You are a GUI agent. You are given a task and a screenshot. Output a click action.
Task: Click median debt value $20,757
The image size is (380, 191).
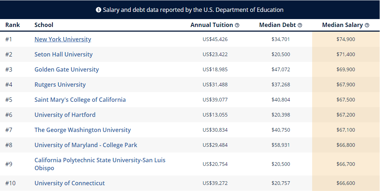point(281,183)
